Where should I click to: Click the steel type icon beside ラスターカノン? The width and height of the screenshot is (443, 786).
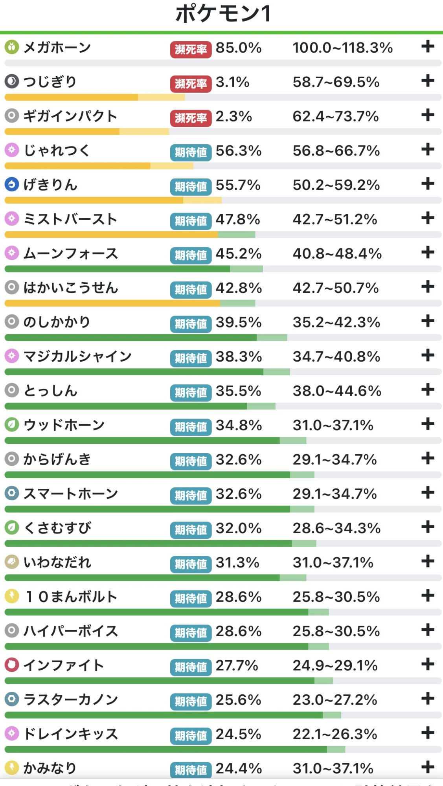coord(12,699)
